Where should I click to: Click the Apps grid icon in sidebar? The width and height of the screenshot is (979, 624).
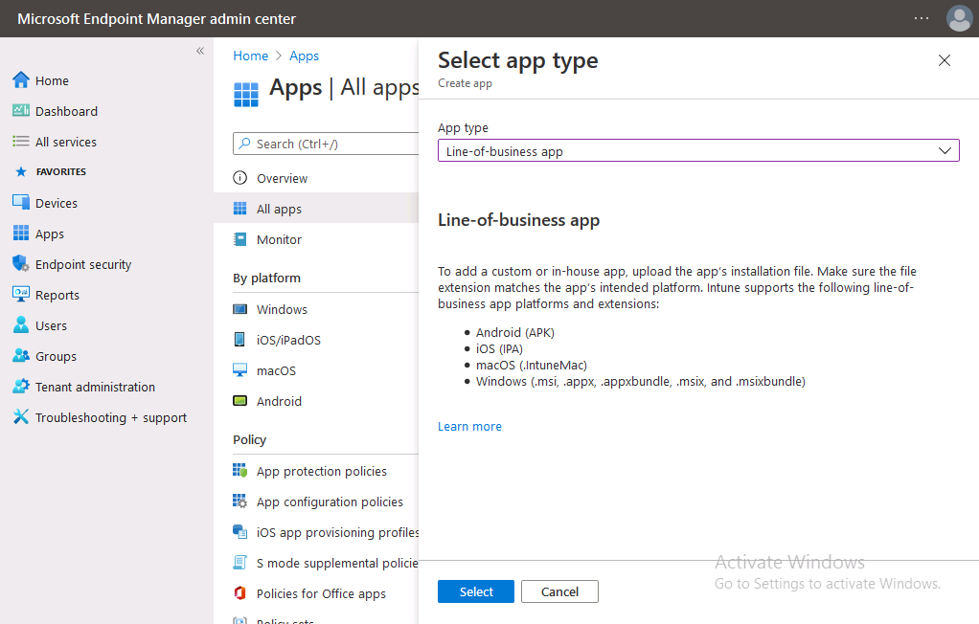tap(21, 233)
